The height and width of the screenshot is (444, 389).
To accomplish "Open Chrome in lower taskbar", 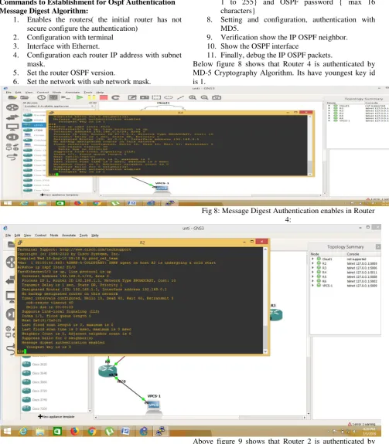I will pos(92,431).
